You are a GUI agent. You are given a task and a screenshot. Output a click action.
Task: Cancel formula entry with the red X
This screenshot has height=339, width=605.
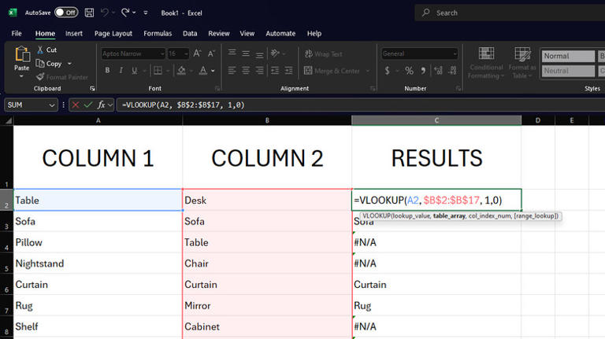pyautogui.click(x=76, y=105)
